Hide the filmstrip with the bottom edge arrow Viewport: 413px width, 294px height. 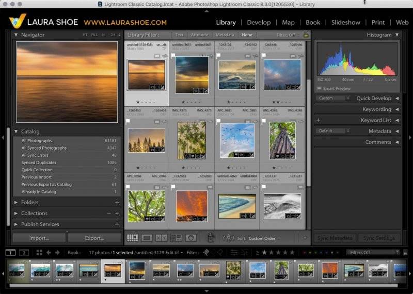click(206, 291)
